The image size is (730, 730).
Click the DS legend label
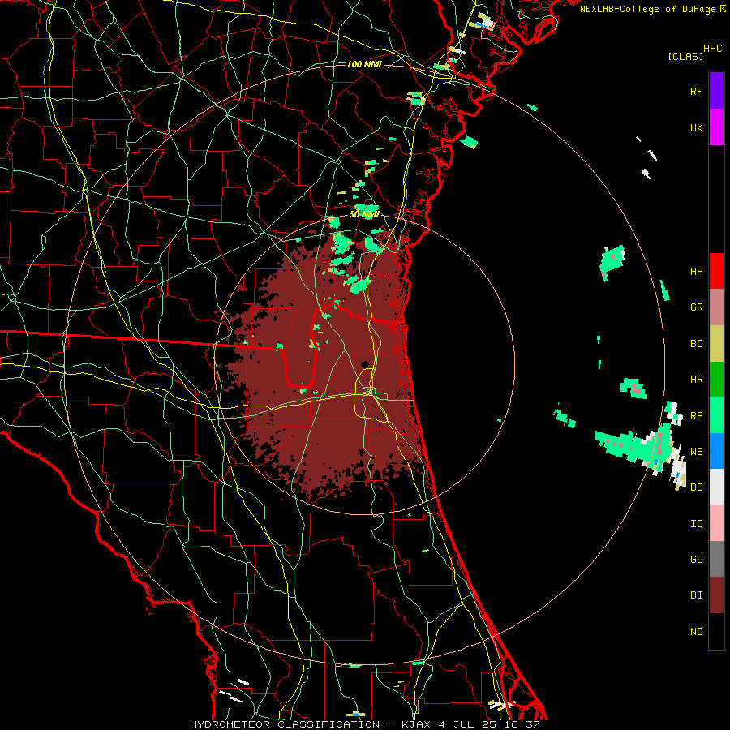click(x=696, y=487)
